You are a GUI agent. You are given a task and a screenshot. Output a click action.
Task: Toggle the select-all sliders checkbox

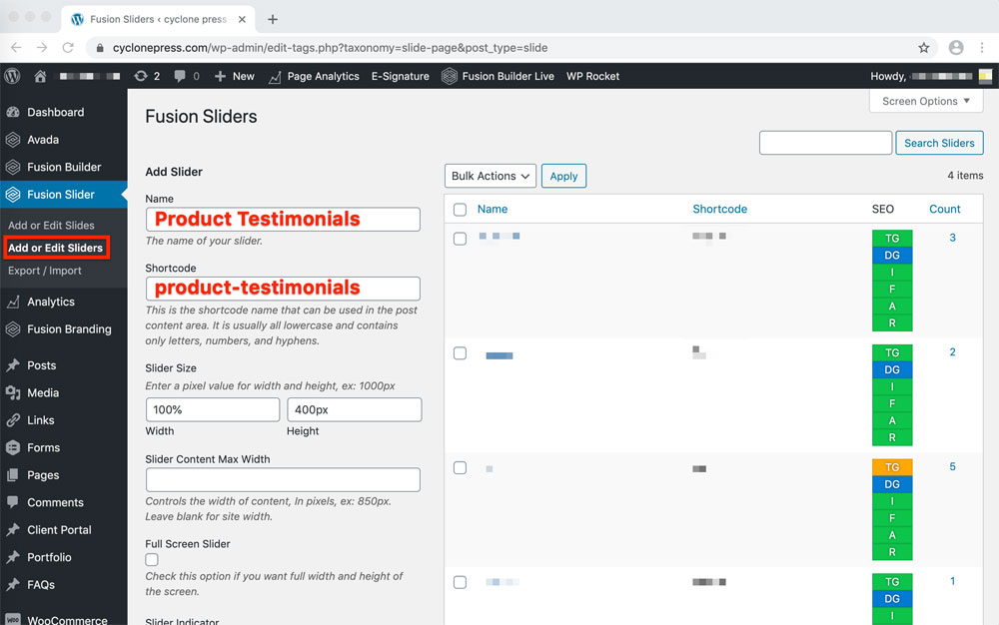tap(460, 210)
